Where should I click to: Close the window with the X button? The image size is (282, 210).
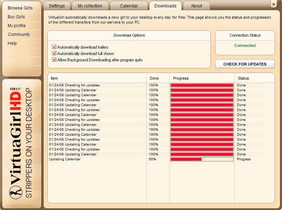coord(274,4)
